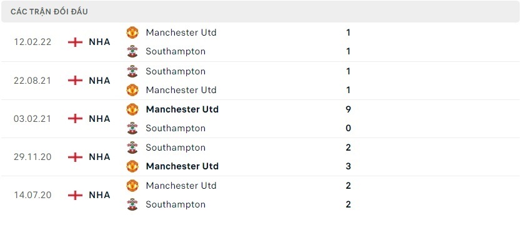Open Southampton team in 22.08.21 match
This screenshot has height=230, width=521.
coord(176,71)
